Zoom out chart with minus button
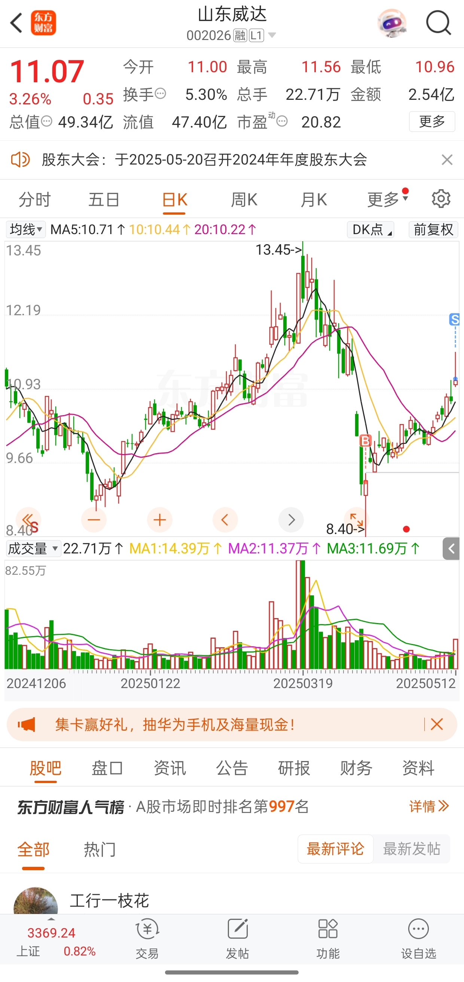Viewport: 464px width, 982px height. click(x=94, y=519)
